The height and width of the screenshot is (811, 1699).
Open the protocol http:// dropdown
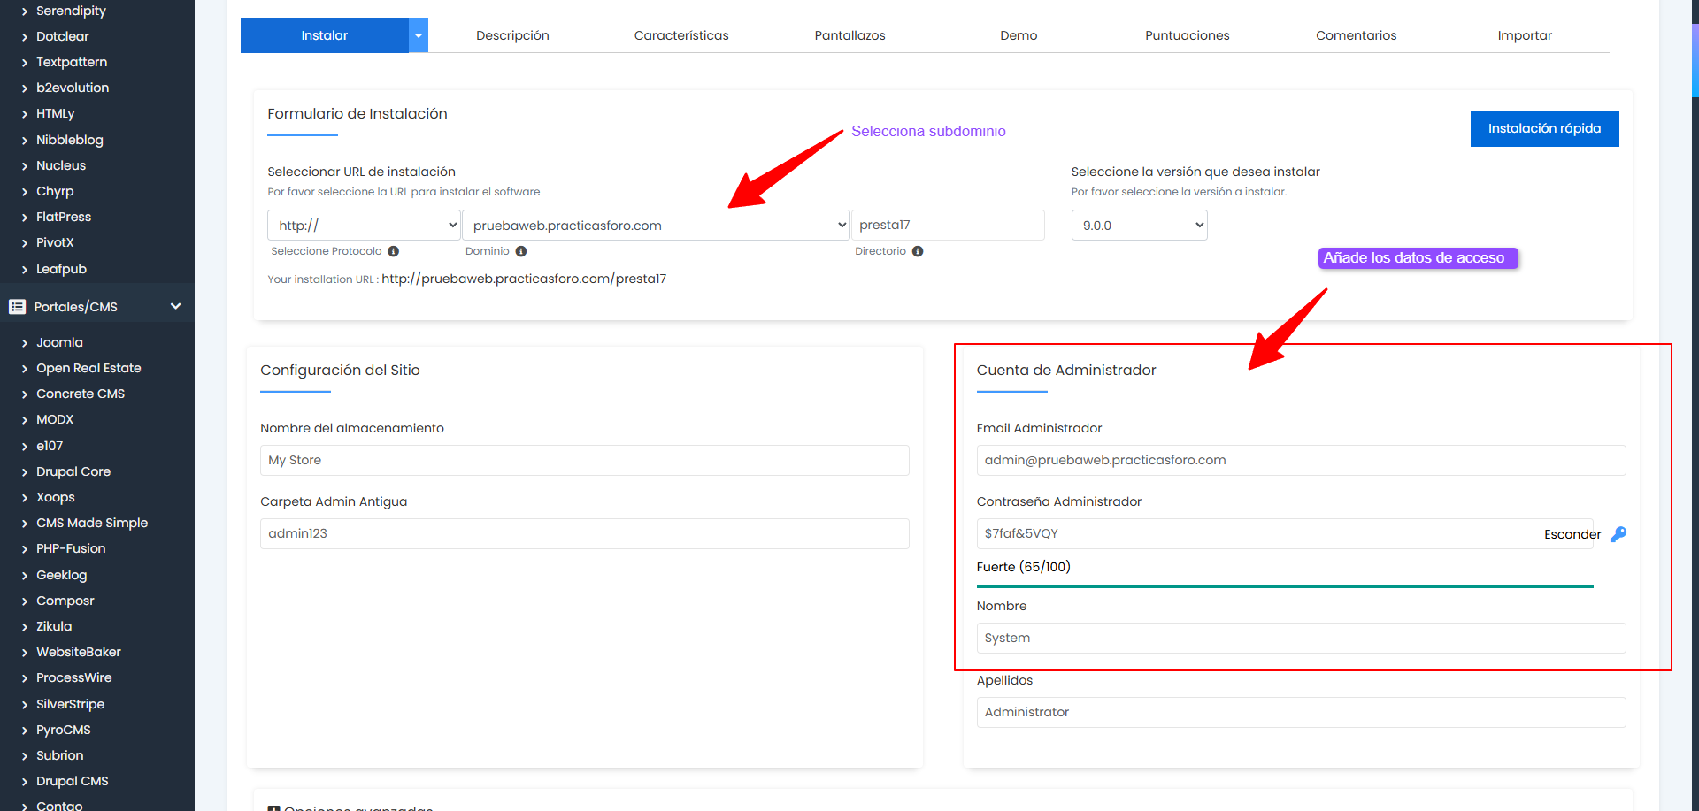(364, 226)
